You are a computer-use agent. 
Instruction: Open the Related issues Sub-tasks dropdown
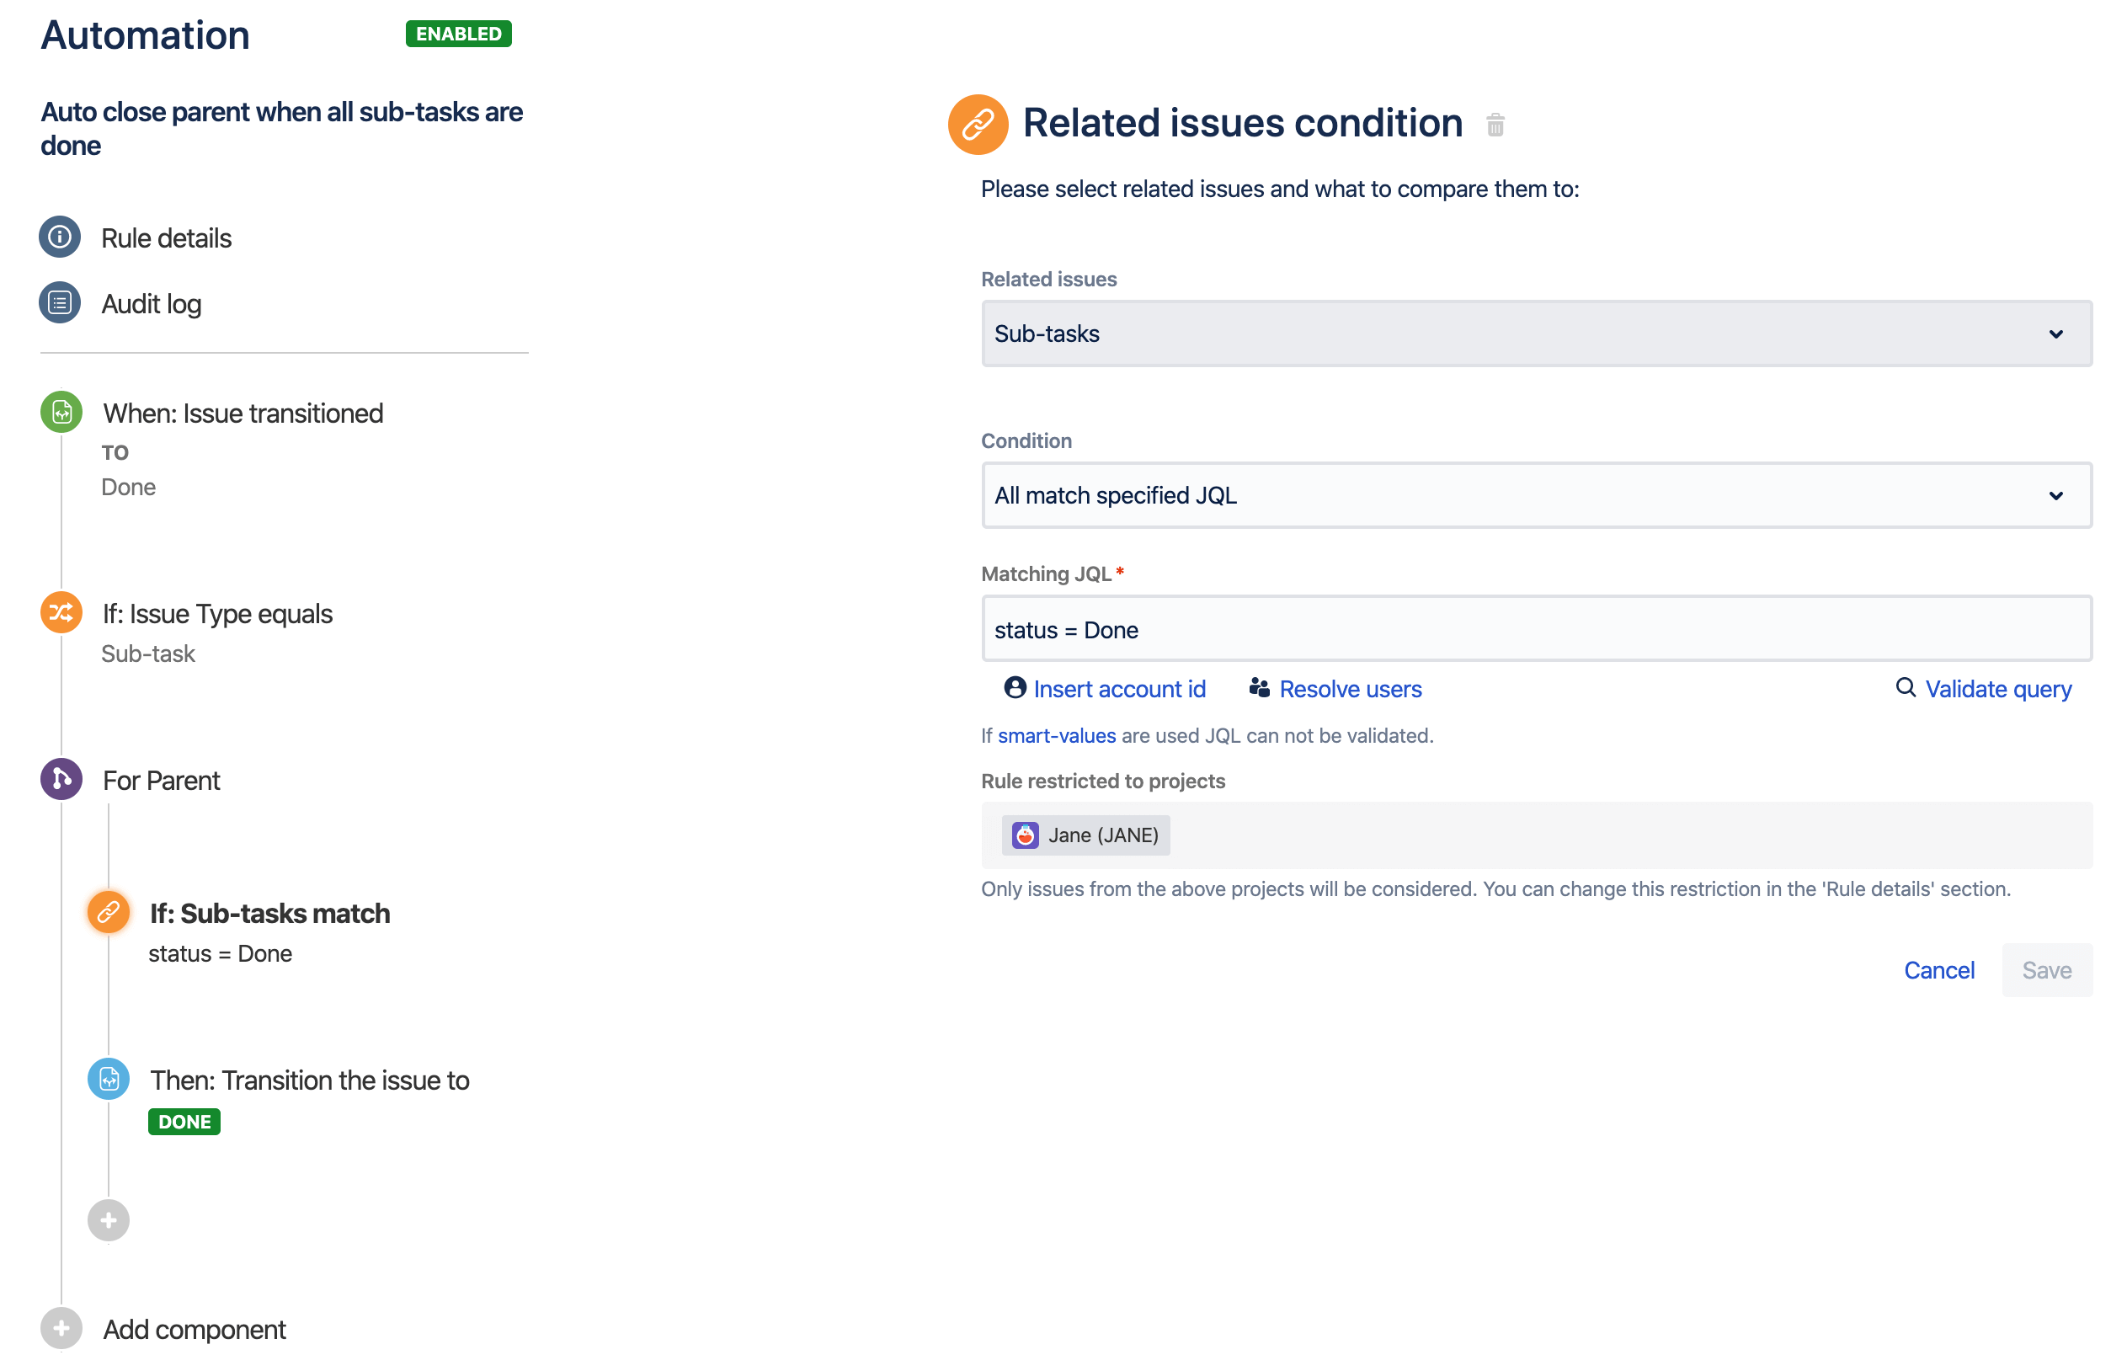click(1536, 333)
